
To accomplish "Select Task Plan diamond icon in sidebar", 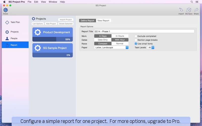I will (x=7, y=22).
